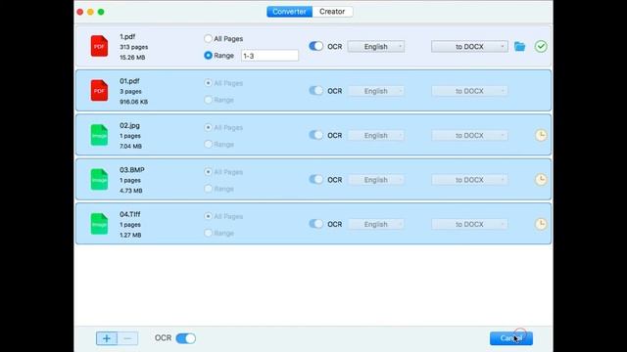This screenshot has height=352, width=627.
Task: Open English language dropdown for 02.jpg
Action: (x=376, y=135)
